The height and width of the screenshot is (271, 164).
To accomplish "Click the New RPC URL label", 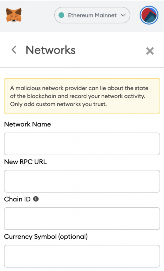I will 25,162.
